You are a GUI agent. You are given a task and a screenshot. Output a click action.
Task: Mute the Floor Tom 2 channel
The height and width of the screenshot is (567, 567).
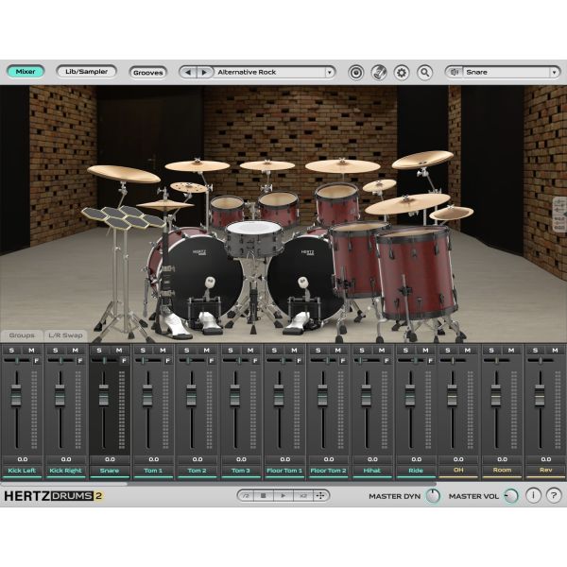click(x=337, y=350)
